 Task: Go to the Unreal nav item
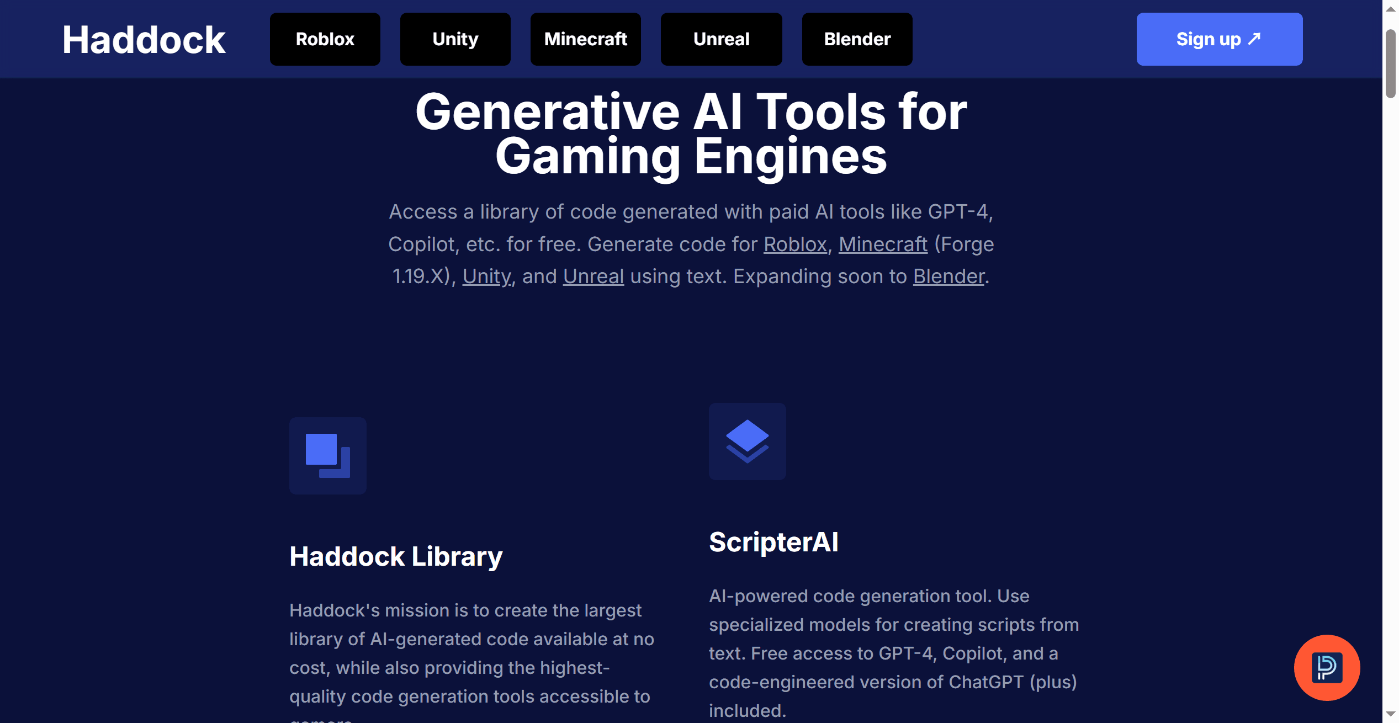[x=721, y=39]
